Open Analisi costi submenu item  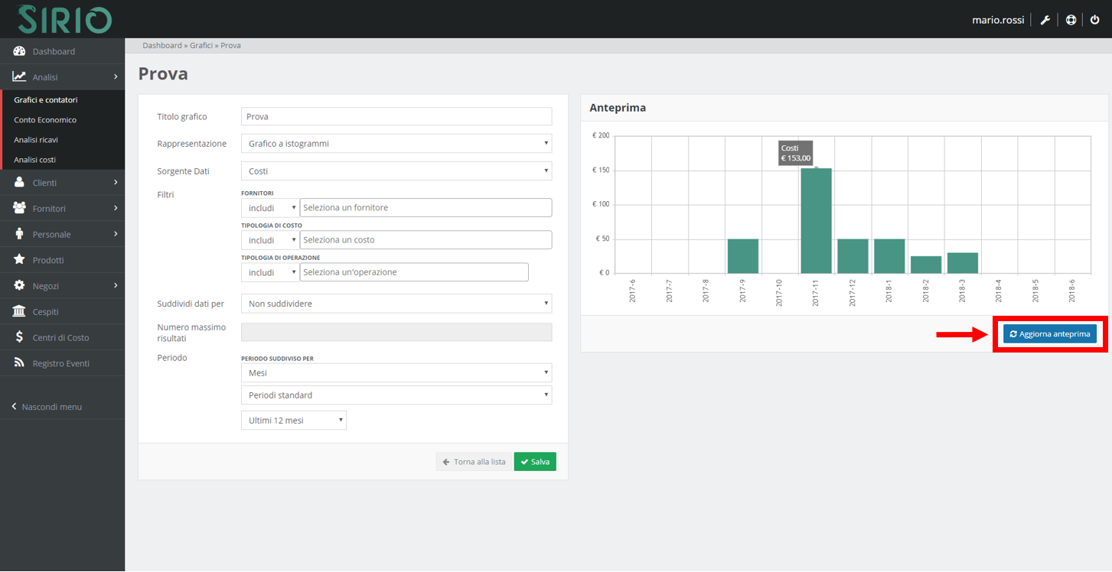coord(35,160)
